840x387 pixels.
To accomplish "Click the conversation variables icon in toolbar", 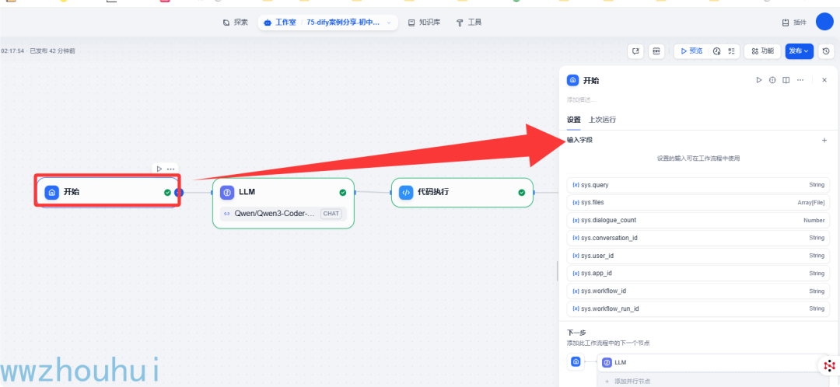I will (x=635, y=51).
